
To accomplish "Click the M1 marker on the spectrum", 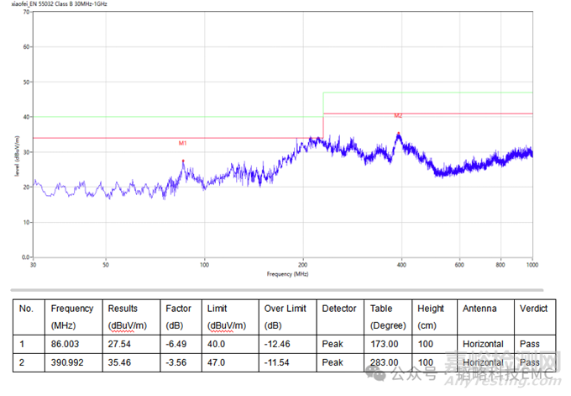I will [183, 160].
